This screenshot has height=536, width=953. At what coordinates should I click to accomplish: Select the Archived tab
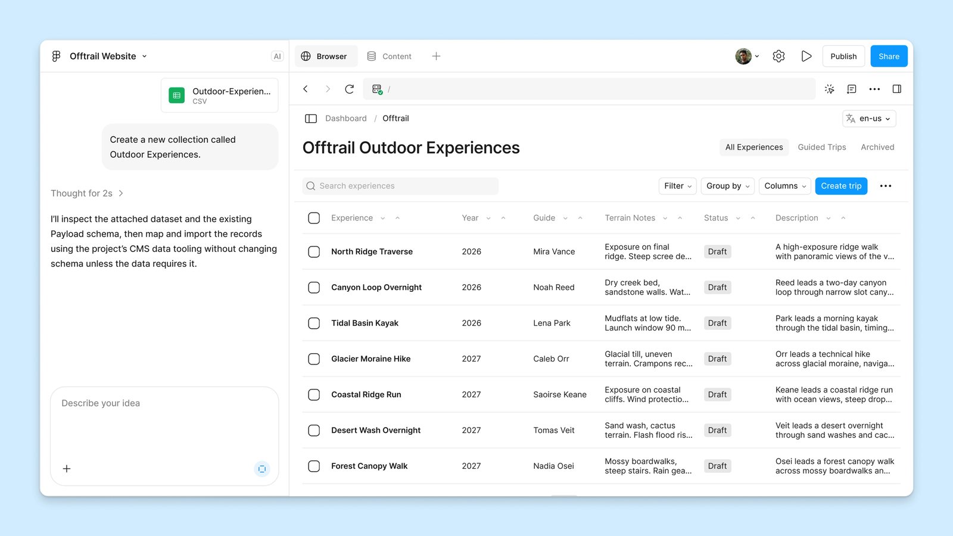pyautogui.click(x=877, y=147)
